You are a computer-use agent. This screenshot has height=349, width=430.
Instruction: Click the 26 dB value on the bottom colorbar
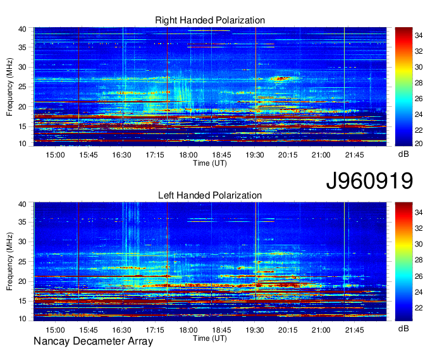point(419,276)
